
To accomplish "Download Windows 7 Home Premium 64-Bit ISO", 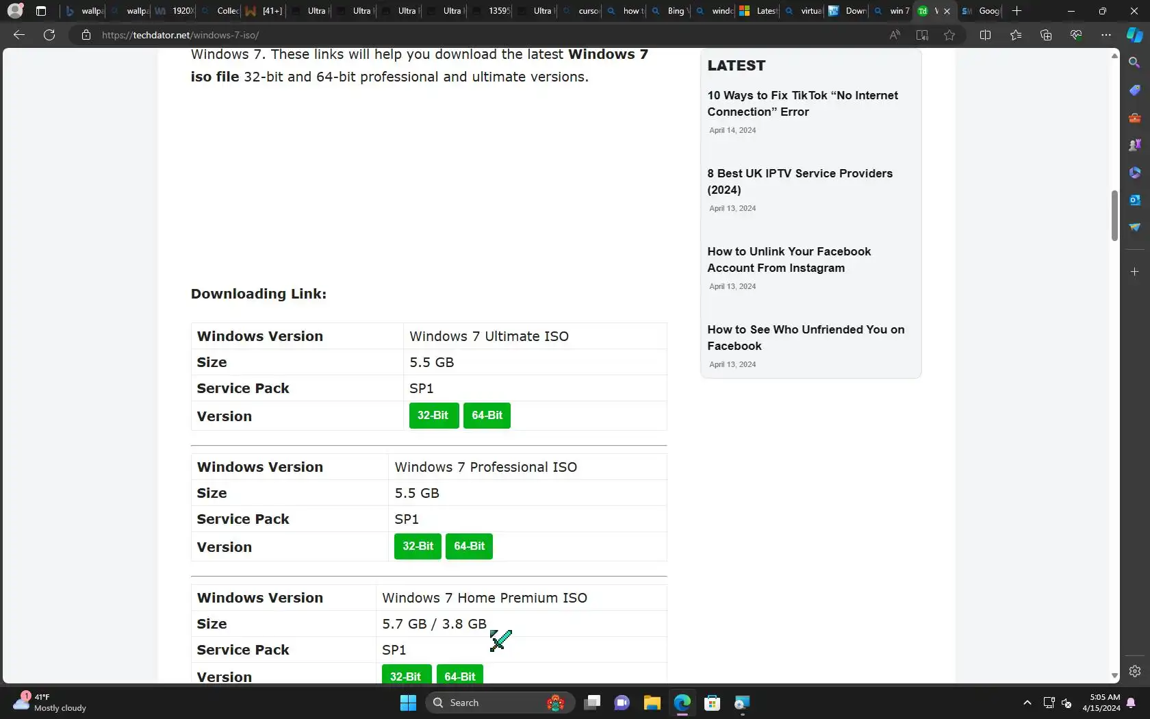I will (x=460, y=675).
